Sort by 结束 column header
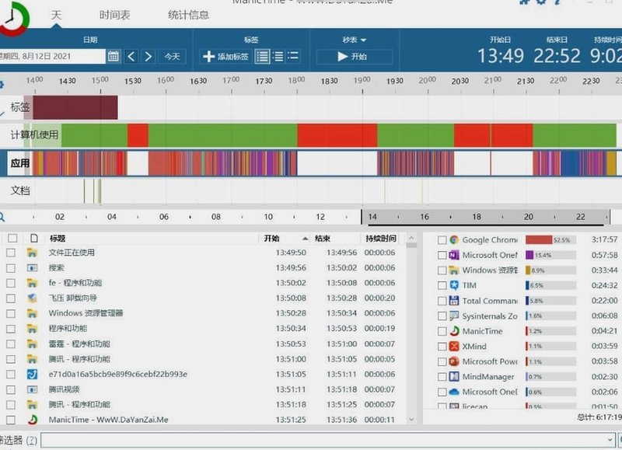Image resolution: width=622 pixels, height=450 pixels. pos(322,239)
